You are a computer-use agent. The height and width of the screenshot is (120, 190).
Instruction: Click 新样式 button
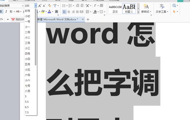(x=146, y=9)
